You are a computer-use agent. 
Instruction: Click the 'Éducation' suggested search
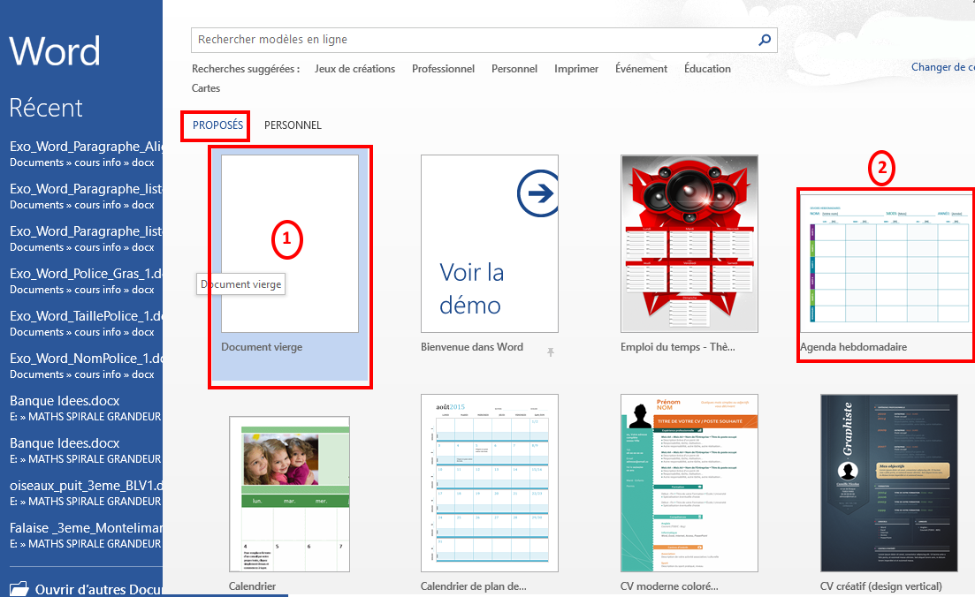706,68
